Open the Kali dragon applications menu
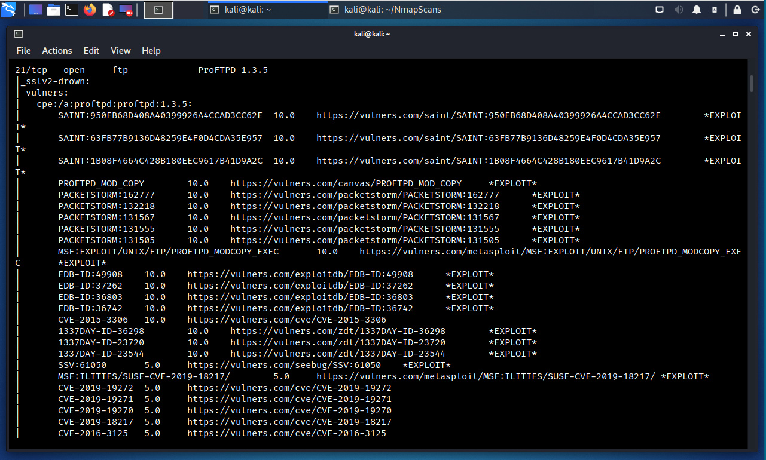Viewport: 766px width, 460px height. coord(9,10)
